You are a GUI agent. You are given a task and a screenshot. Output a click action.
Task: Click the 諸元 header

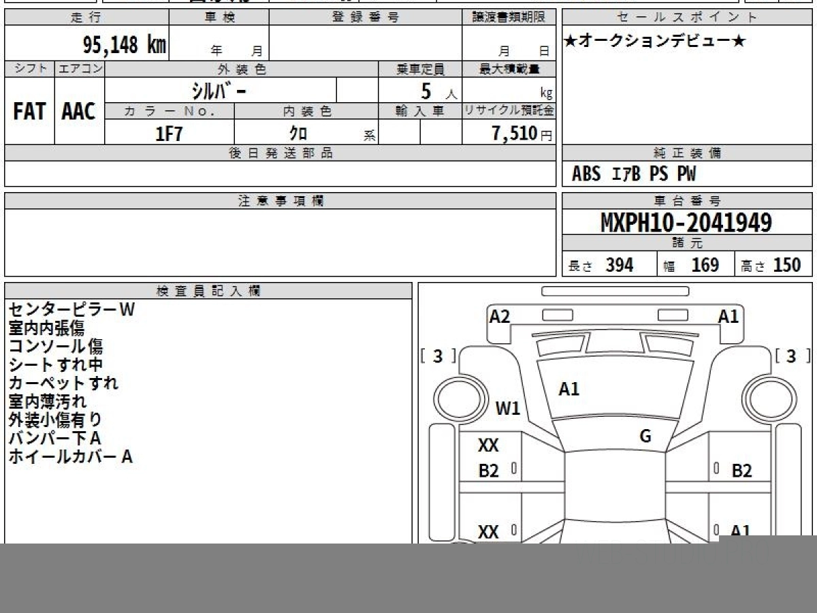click(x=688, y=243)
